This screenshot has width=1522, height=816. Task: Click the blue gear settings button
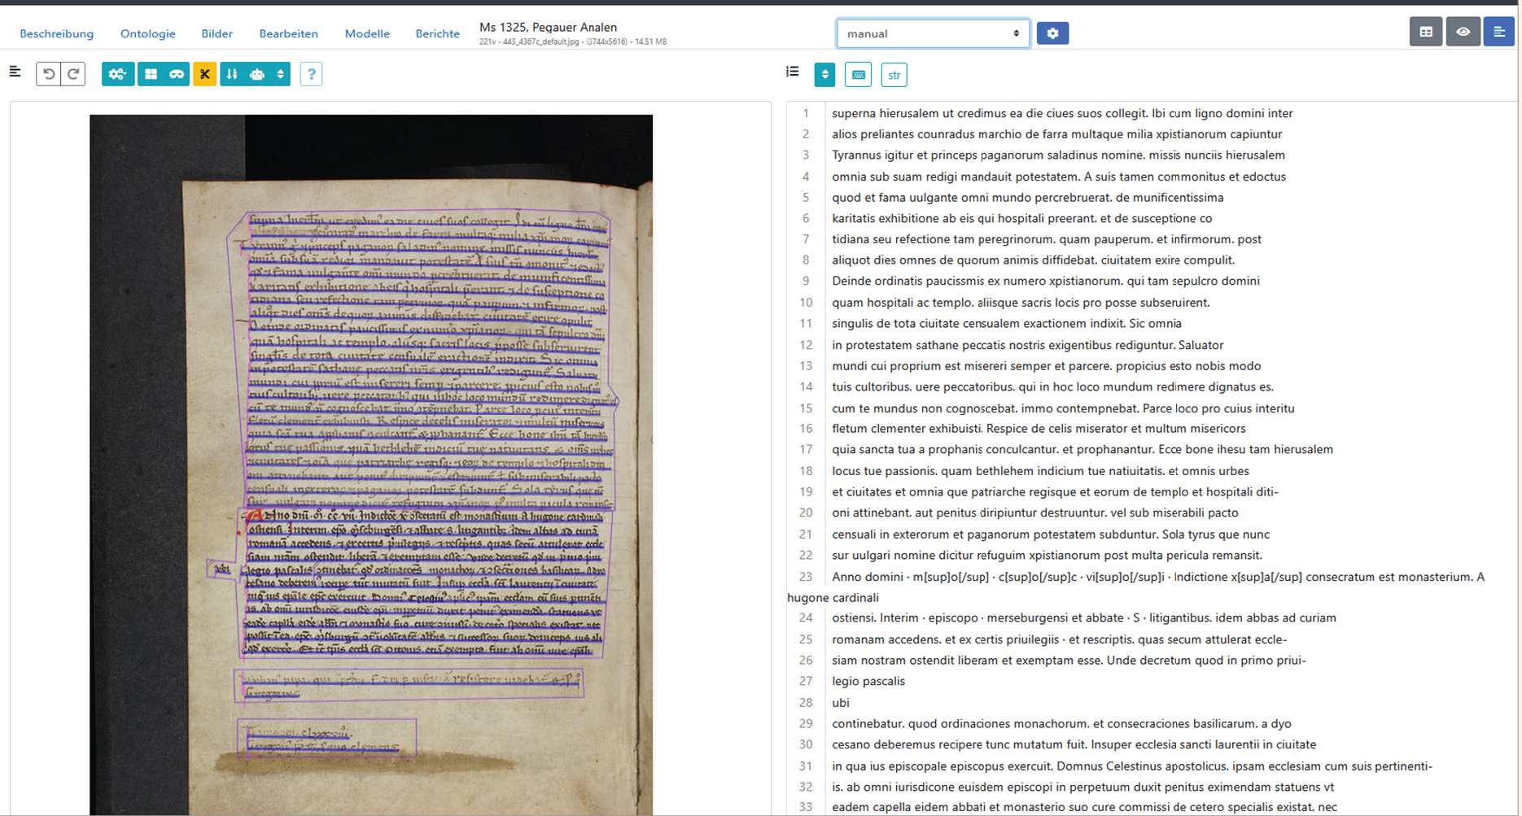click(x=1052, y=33)
